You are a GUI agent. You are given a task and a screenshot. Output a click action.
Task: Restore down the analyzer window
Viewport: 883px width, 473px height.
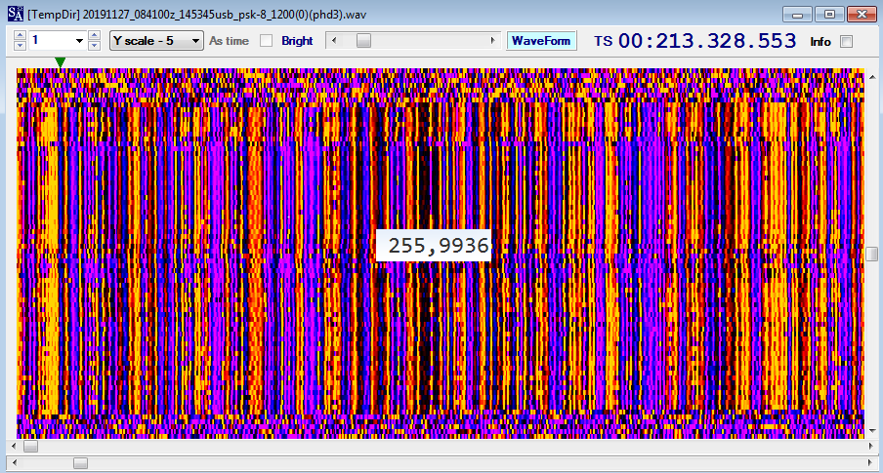pos(829,14)
